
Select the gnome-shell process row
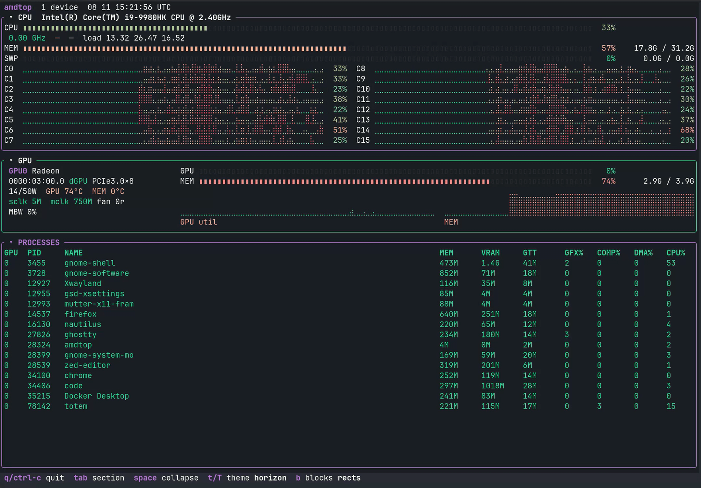[349, 263]
